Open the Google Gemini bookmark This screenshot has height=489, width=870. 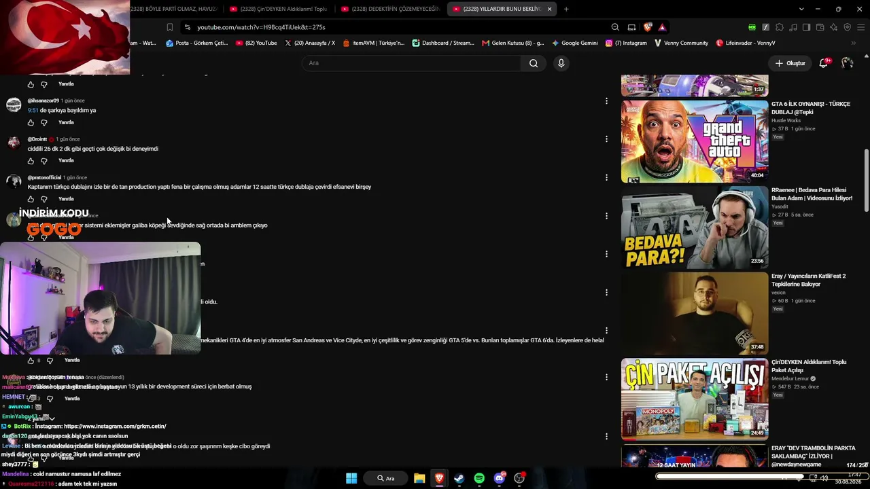click(575, 43)
